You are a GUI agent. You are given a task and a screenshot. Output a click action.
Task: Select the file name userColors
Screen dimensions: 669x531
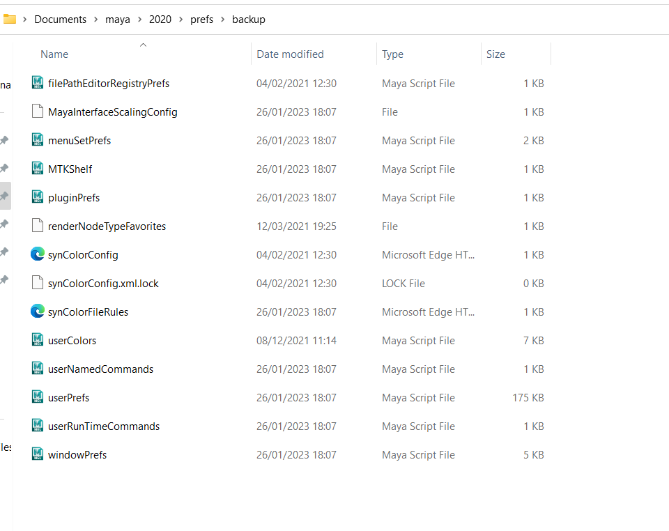(72, 341)
